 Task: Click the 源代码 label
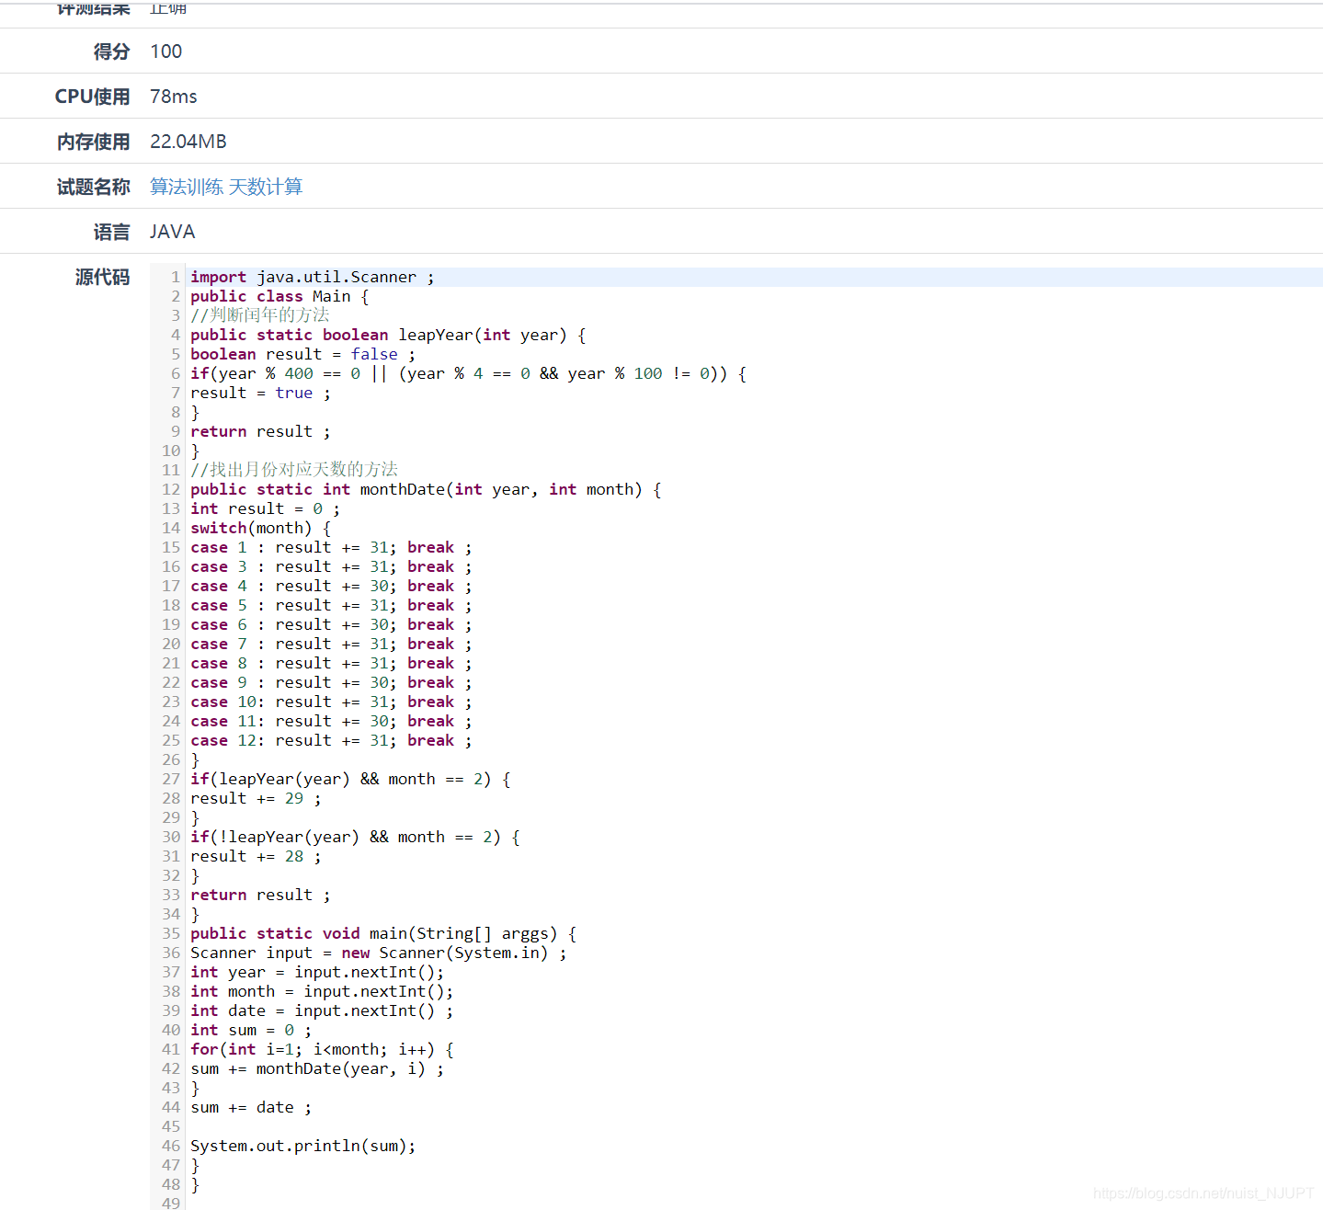[102, 277]
